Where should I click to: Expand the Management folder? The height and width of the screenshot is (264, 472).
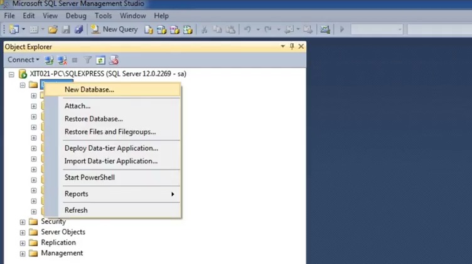[x=23, y=254]
